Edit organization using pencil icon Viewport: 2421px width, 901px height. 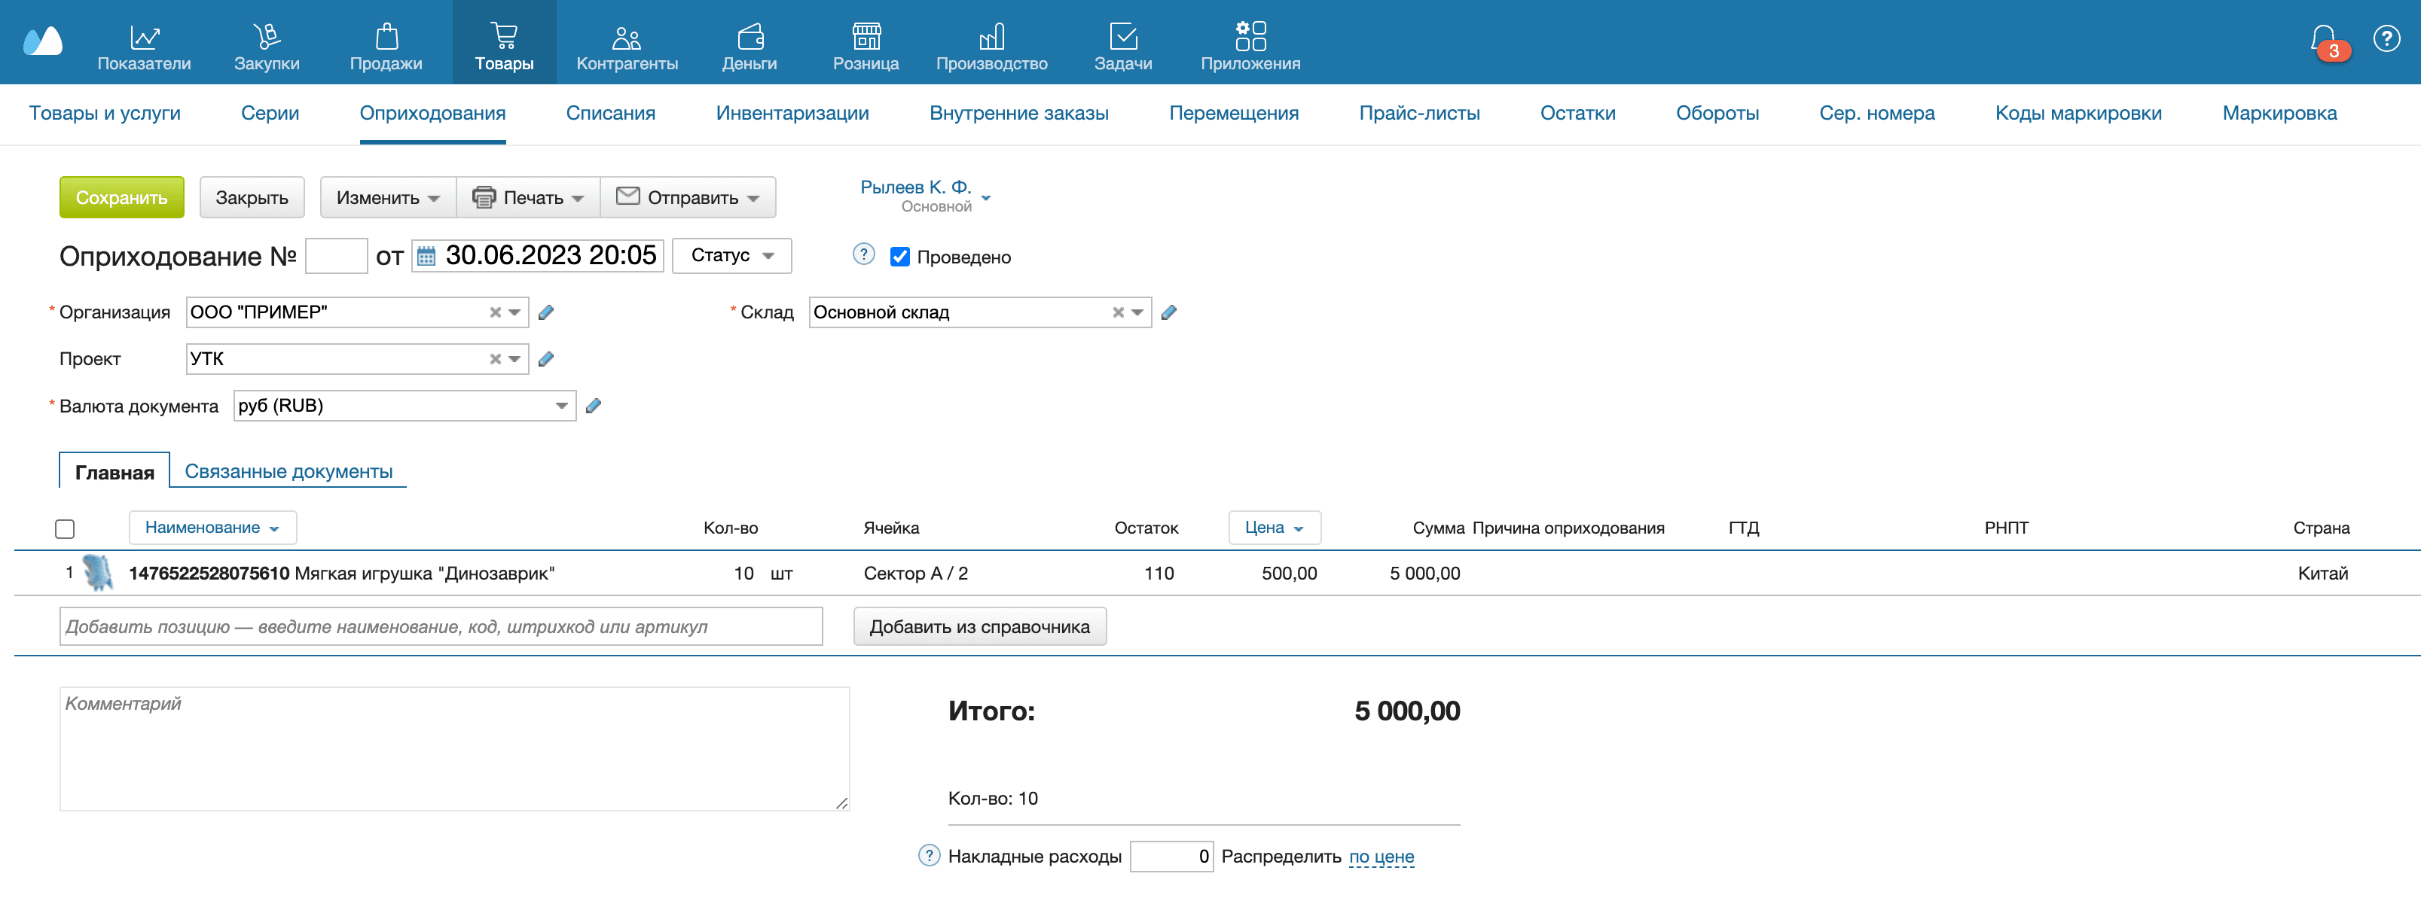pyautogui.click(x=546, y=313)
